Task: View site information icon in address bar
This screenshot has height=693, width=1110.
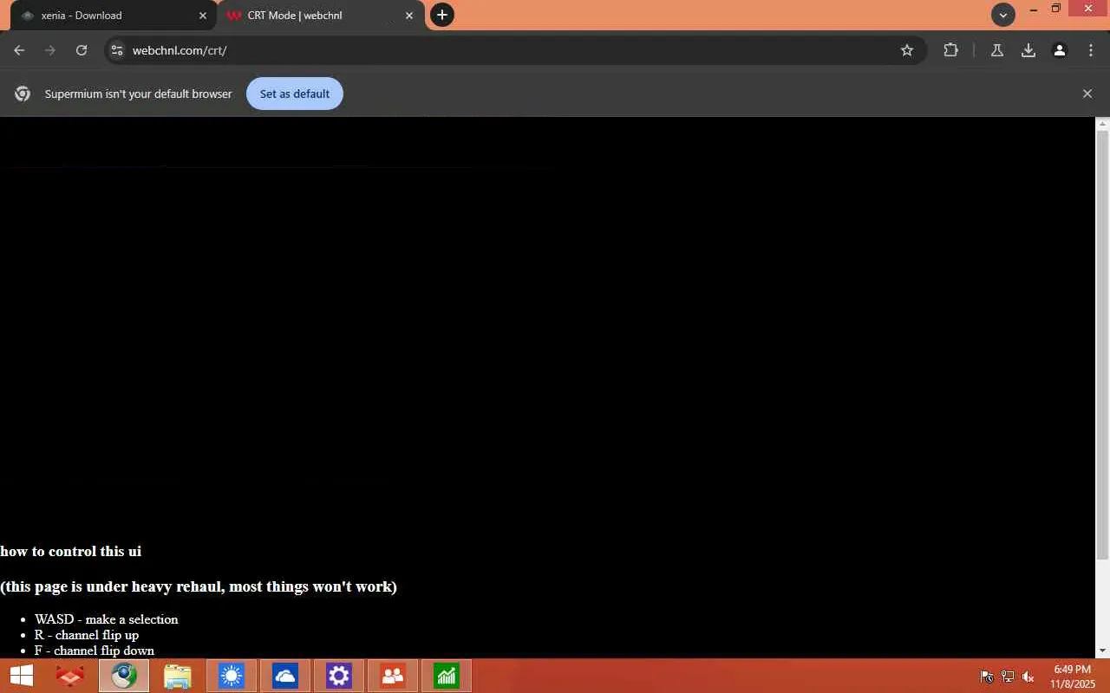Action: [x=117, y=50]
